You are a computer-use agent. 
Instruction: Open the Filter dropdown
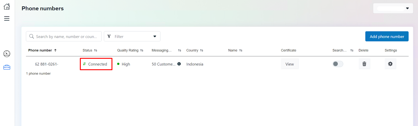pos(132,36)
